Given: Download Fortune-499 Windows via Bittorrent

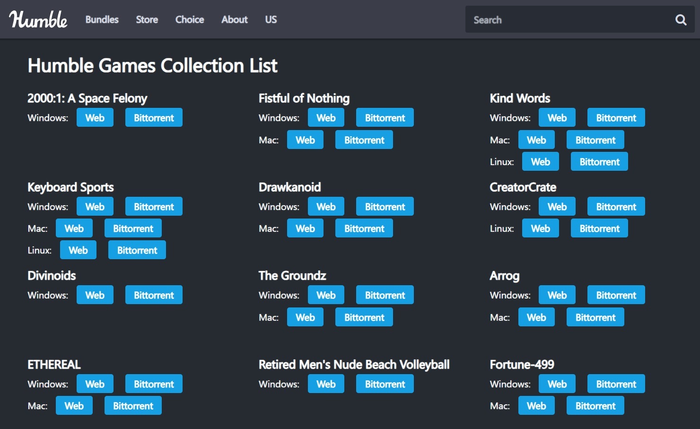Looking at the screenshot, I should tap(616, 384).
